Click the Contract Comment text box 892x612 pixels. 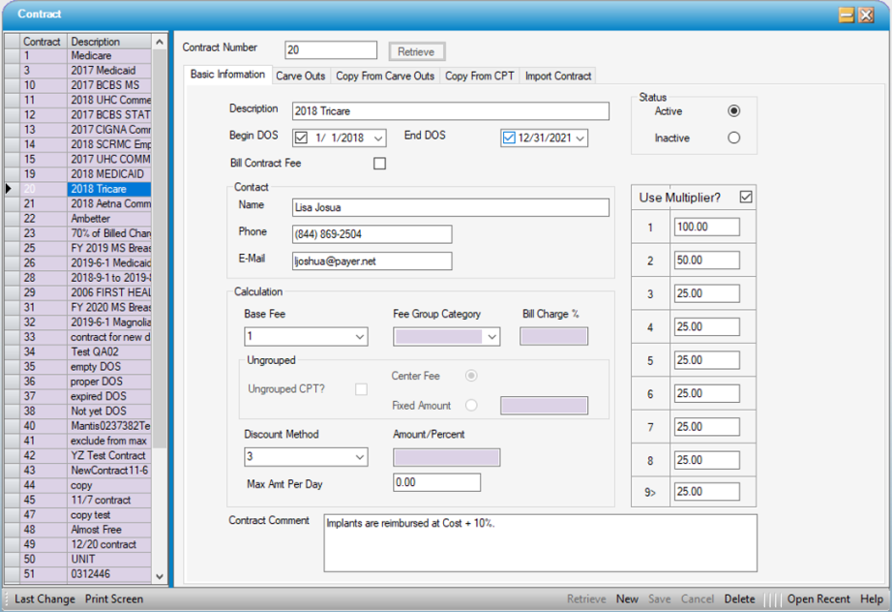(x=540, y=542)
